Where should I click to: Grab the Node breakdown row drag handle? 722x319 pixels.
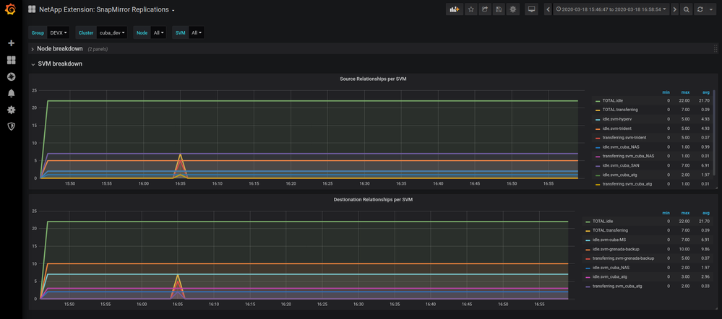(715, 49)
